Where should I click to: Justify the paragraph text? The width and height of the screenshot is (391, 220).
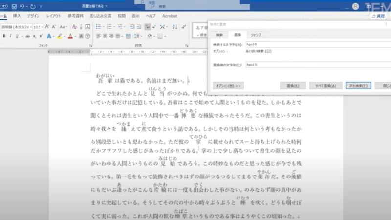[118, 36]
